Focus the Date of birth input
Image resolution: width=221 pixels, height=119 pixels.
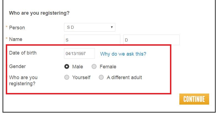coord(79,54)
